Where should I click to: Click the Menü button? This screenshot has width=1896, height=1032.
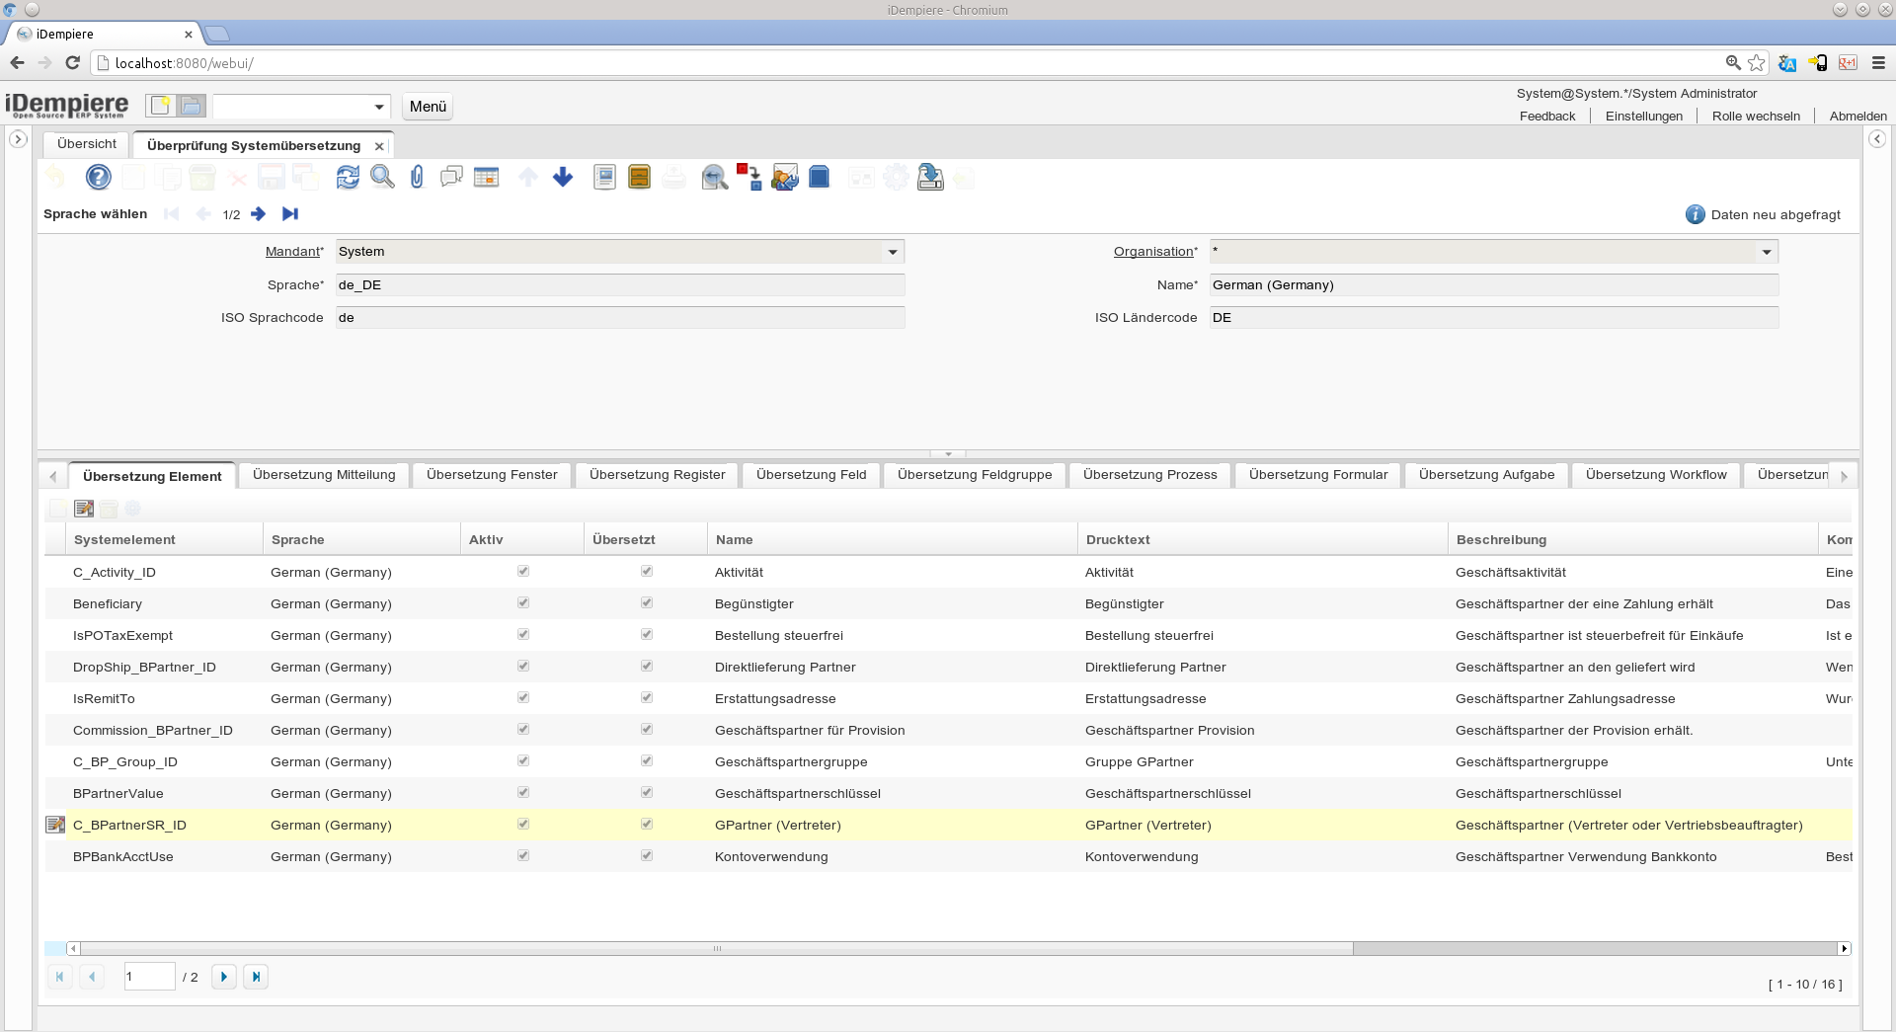tap(429, 107)
